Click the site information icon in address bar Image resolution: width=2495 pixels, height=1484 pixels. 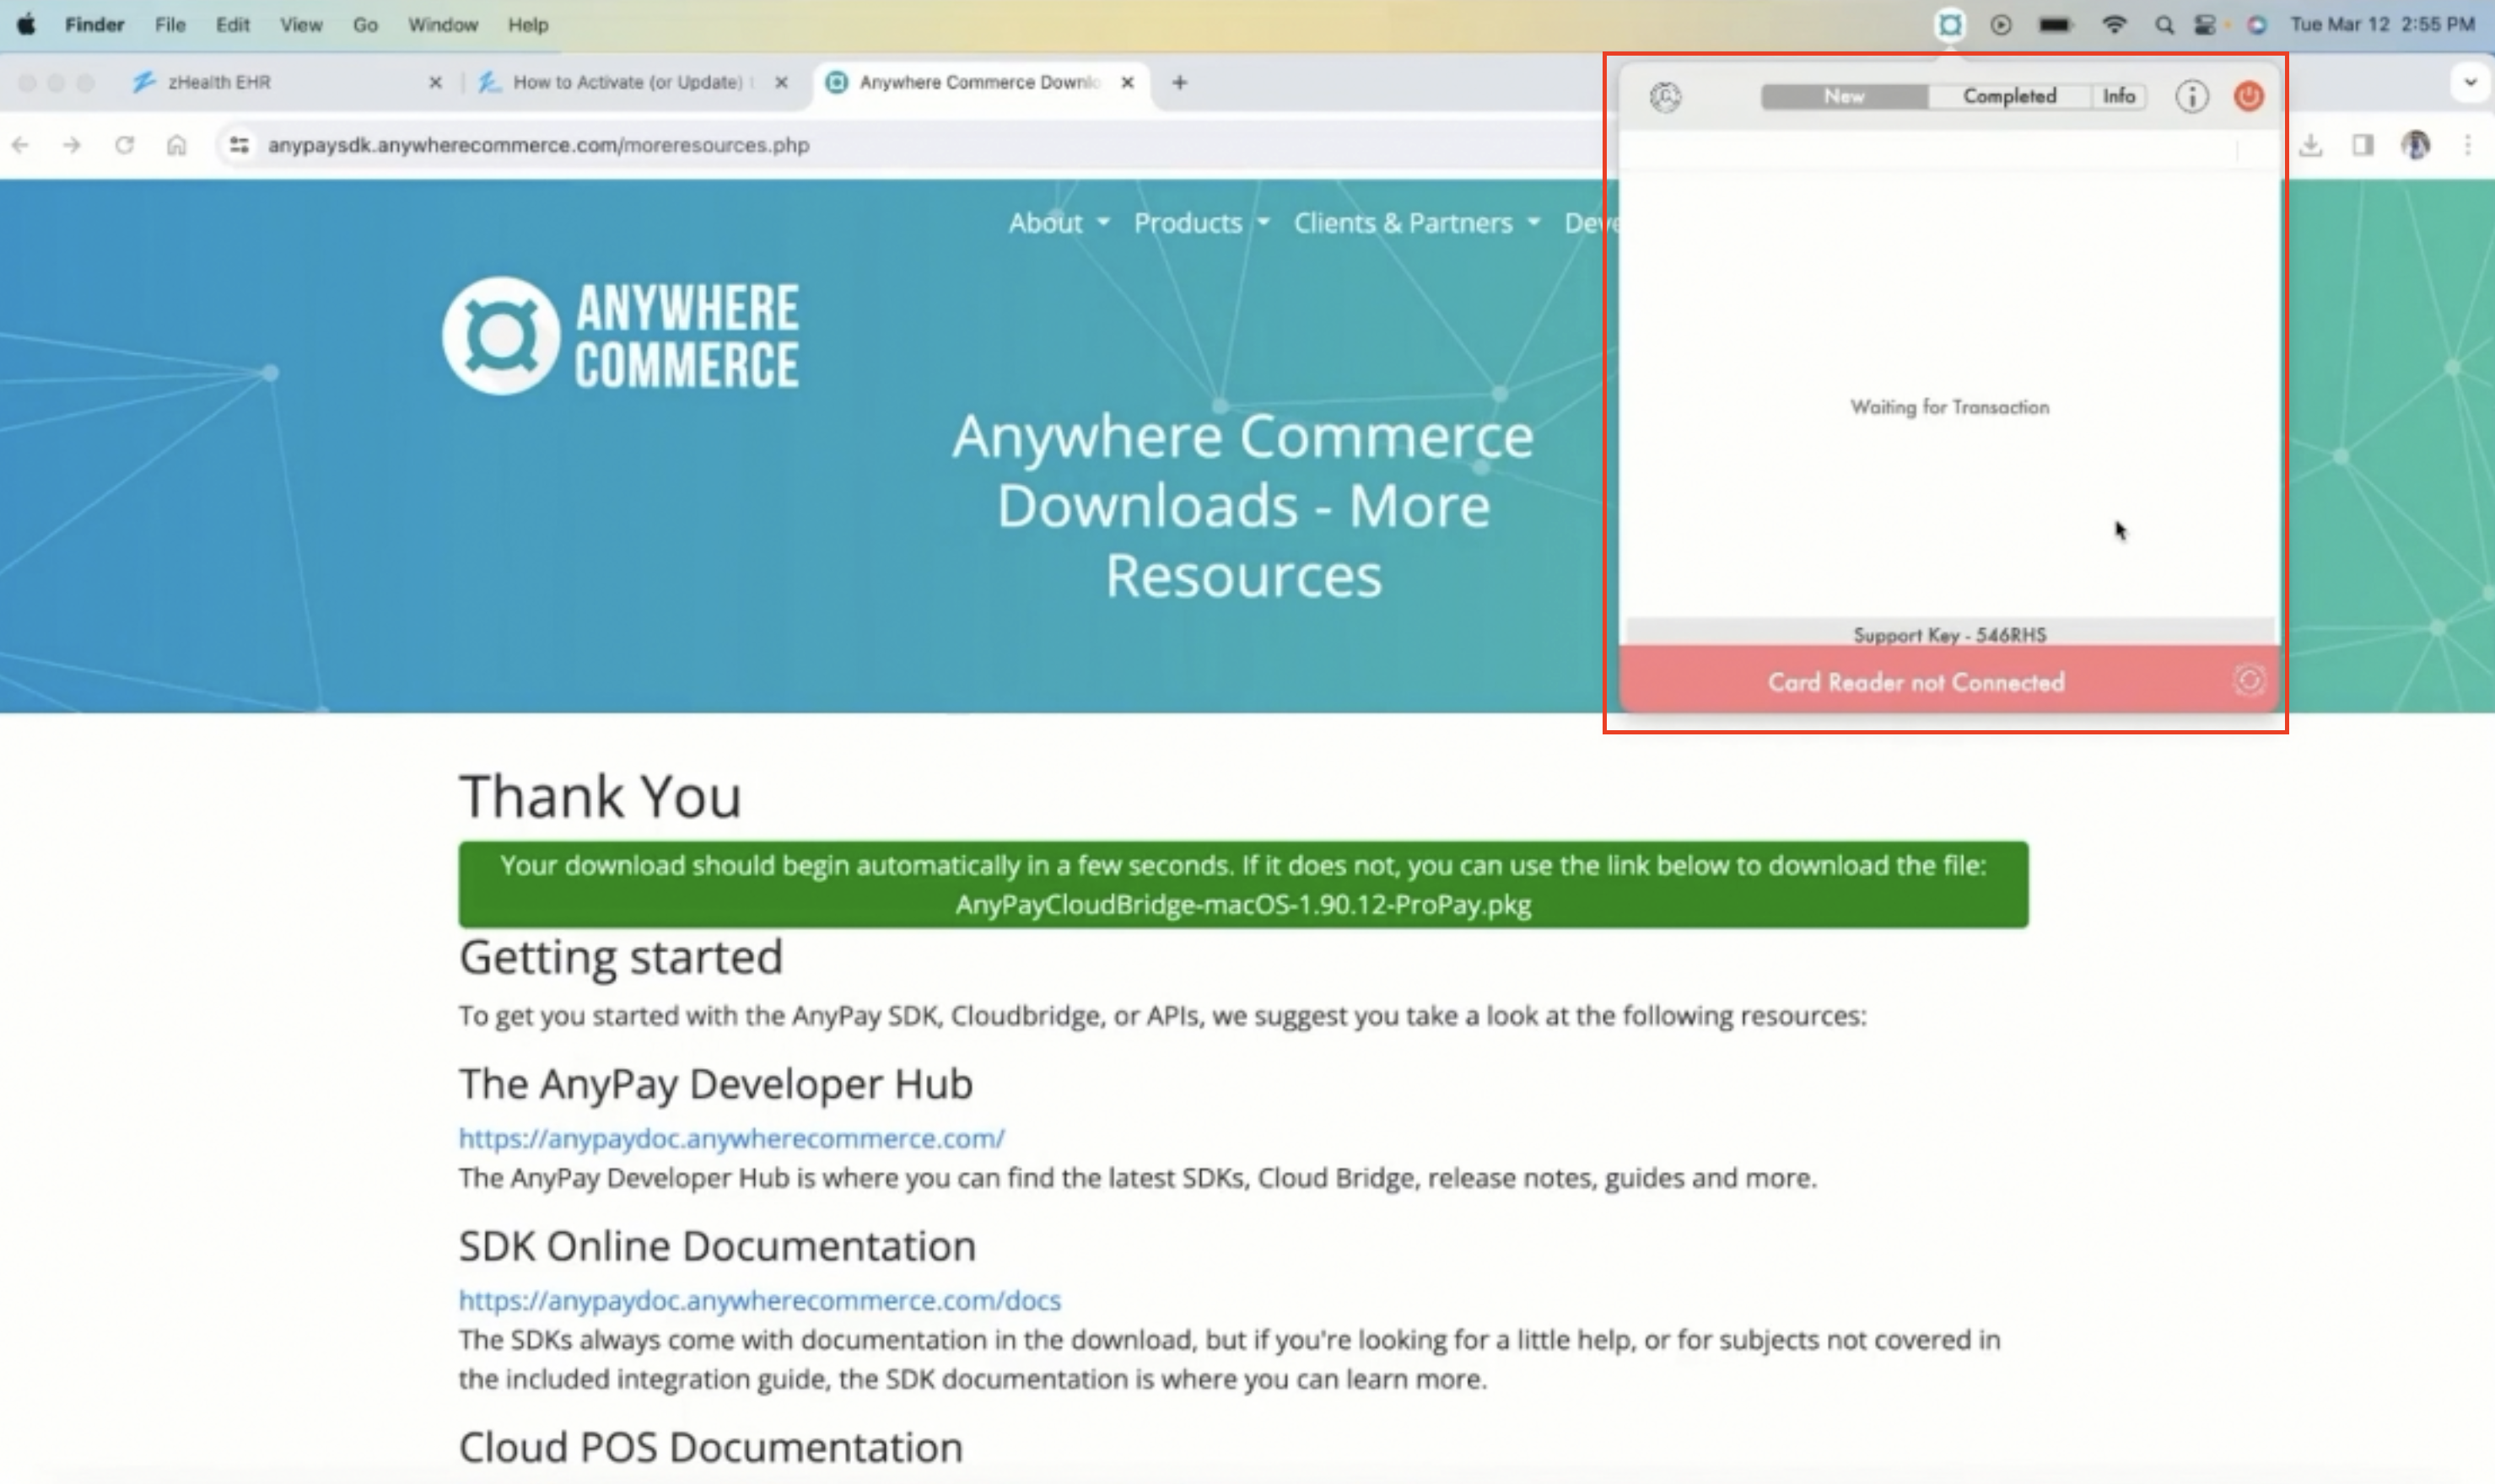(238, 145)
